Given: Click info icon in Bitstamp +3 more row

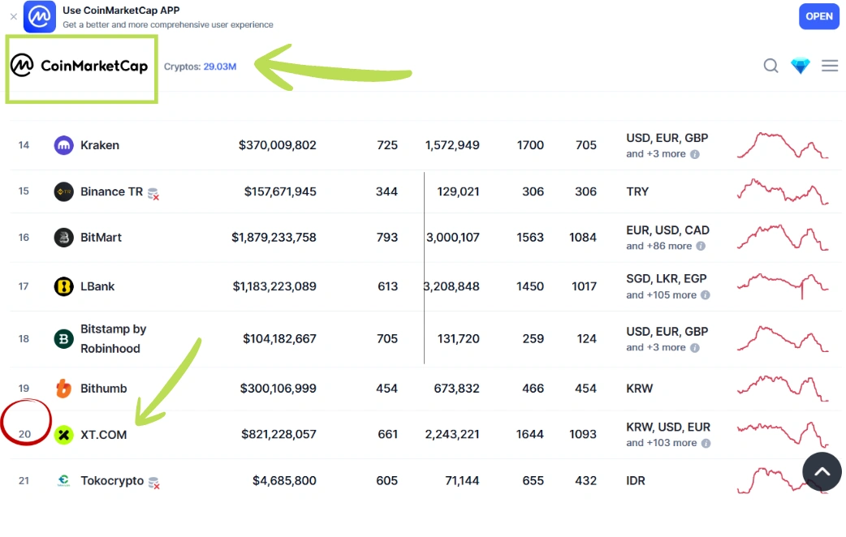Looking at the screenshot, I should (695, 348).
